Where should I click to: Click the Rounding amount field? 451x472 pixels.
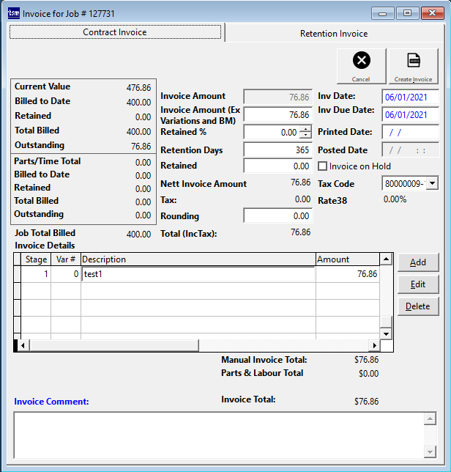coord(277,216)
